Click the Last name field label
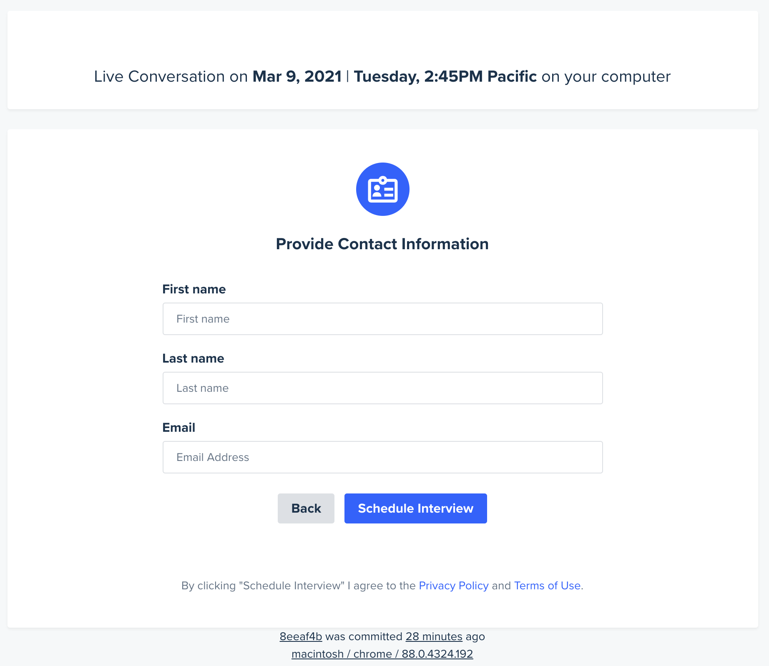 pos(193,358)
